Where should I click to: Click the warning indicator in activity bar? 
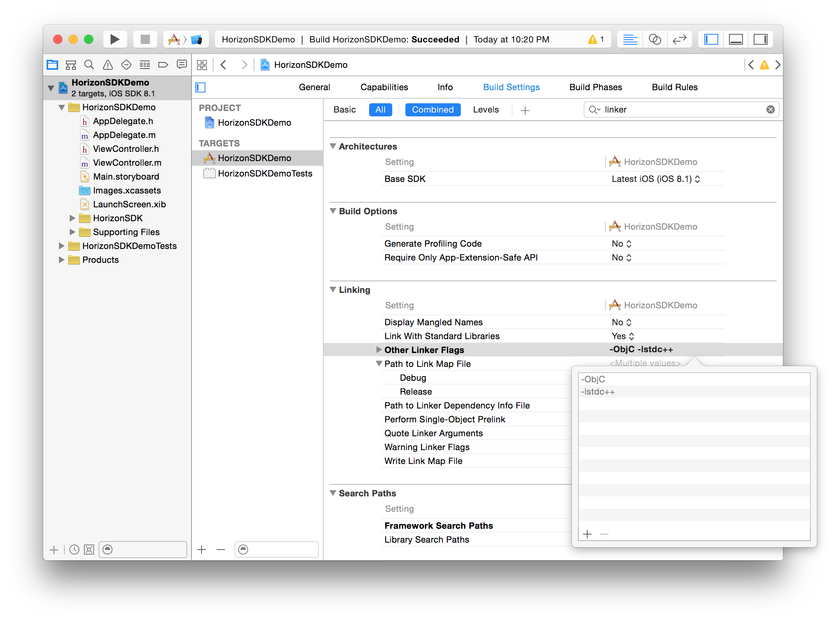[x=596, y=39]
